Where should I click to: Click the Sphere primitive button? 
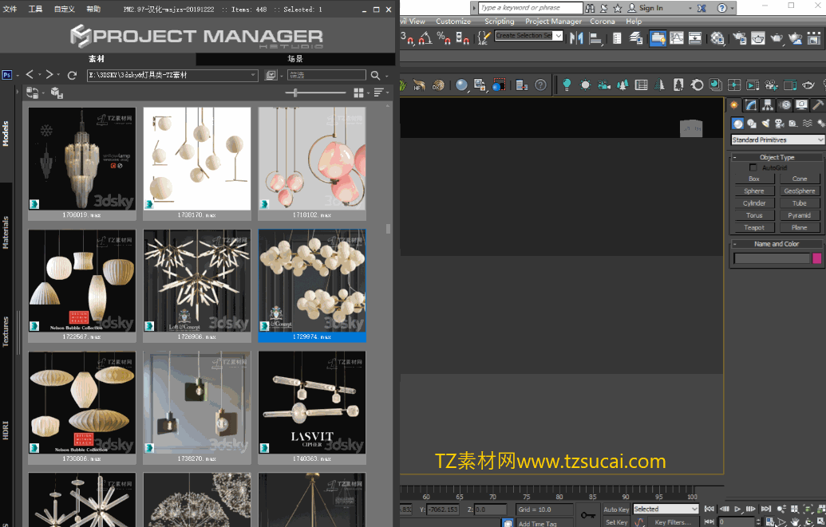click(x=754, y=191)
